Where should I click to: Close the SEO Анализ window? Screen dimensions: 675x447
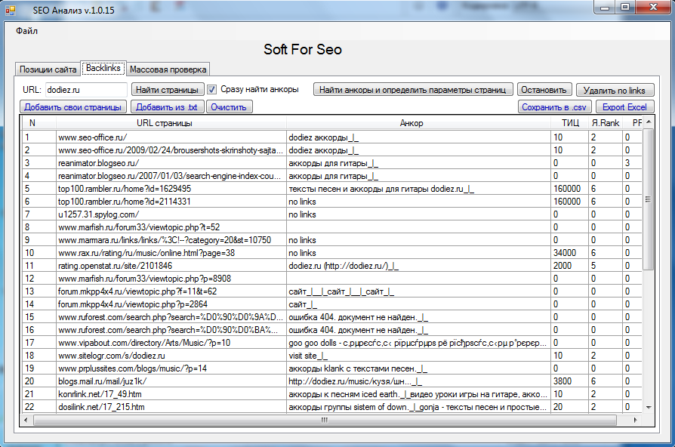(653, 8)
